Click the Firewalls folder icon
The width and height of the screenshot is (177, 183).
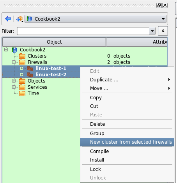pyautogui.click(x=22, y=62)
